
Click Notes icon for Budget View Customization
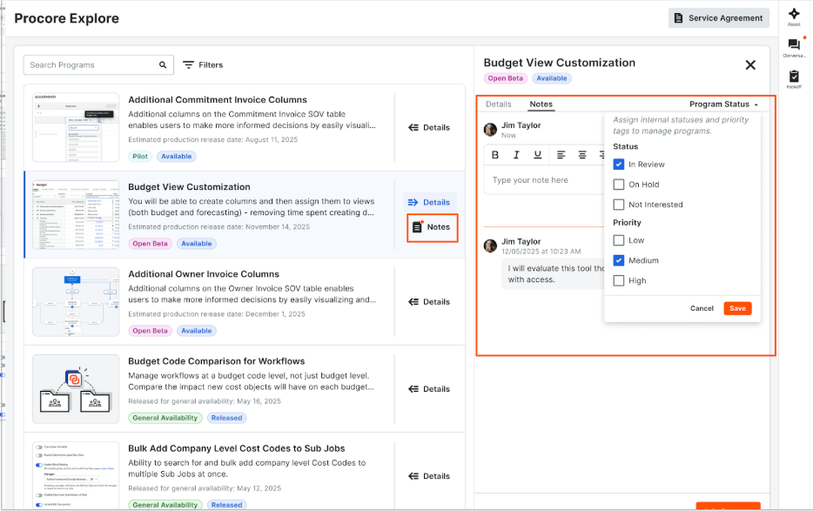coord(418,226)
